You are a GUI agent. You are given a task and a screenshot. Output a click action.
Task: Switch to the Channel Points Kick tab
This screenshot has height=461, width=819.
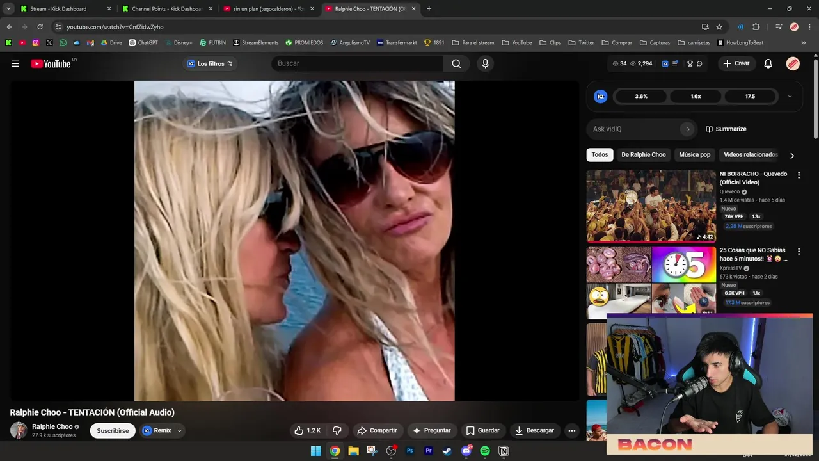pyautogui.click(x=166, y=9)
